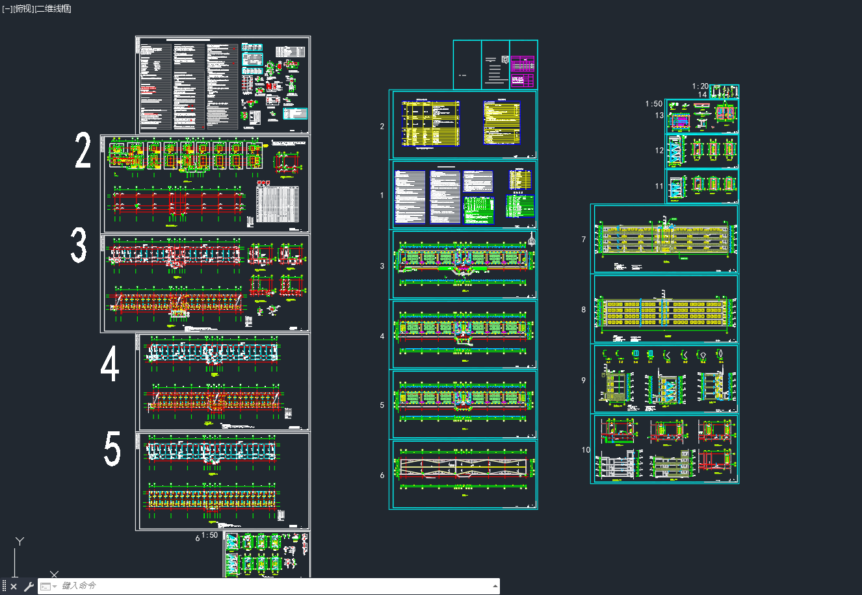Open command line customization wrench icon
This screenshot has height=595, width=862.
pyautogui.click(x=29, y=587)
